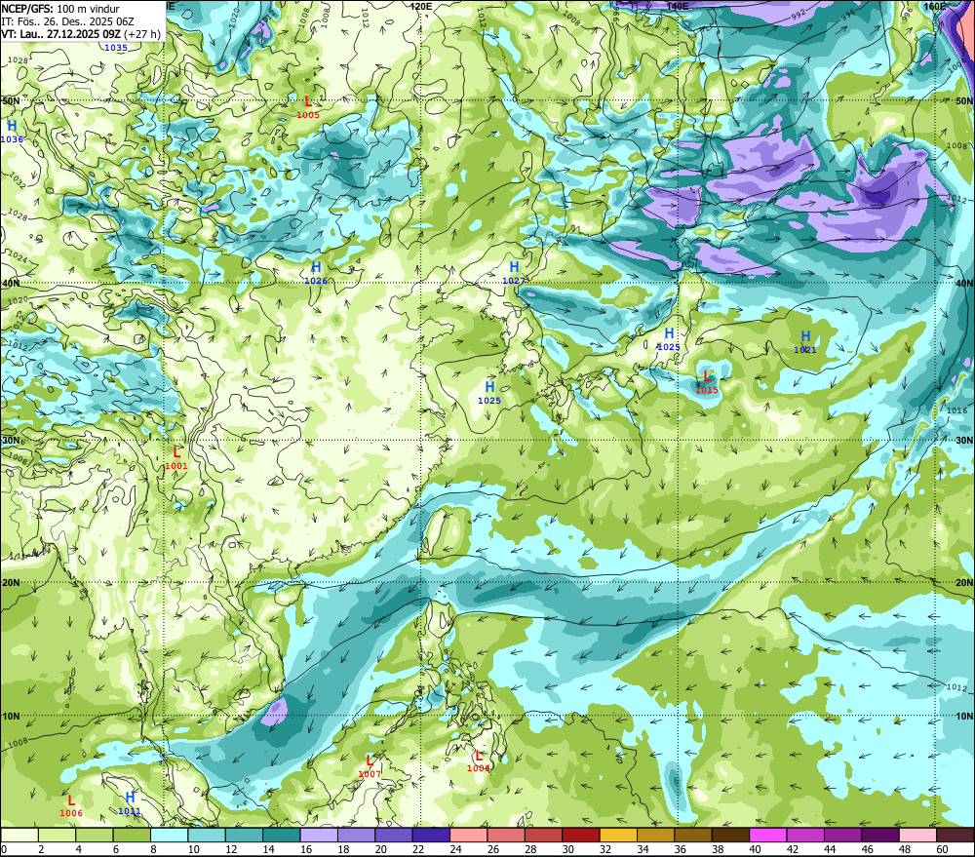Select the 28–30 red legend swatch
975x857 pixels.
543,835
